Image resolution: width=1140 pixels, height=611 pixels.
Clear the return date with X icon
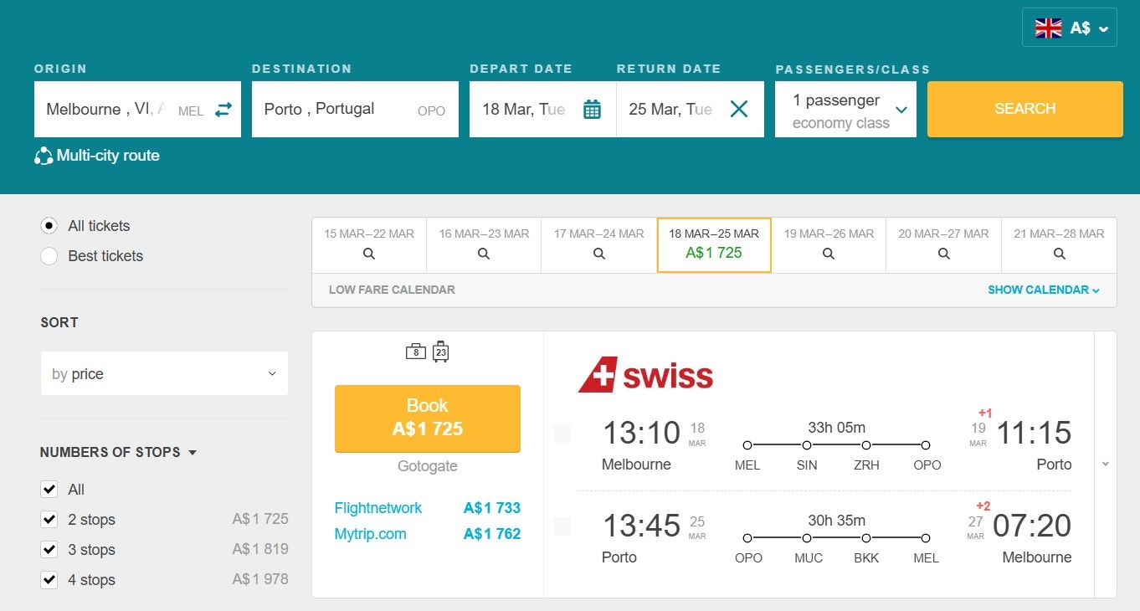739,109
